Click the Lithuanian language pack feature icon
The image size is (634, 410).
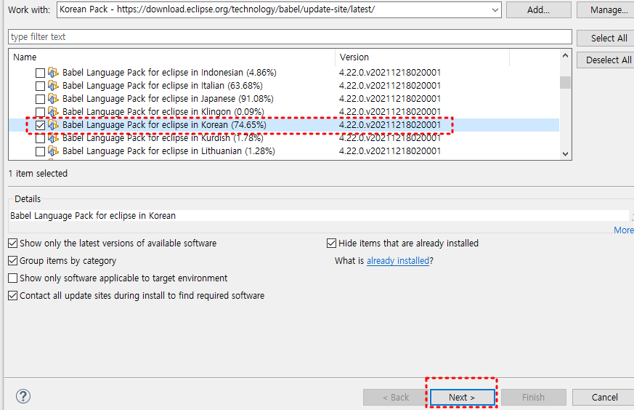53,151
